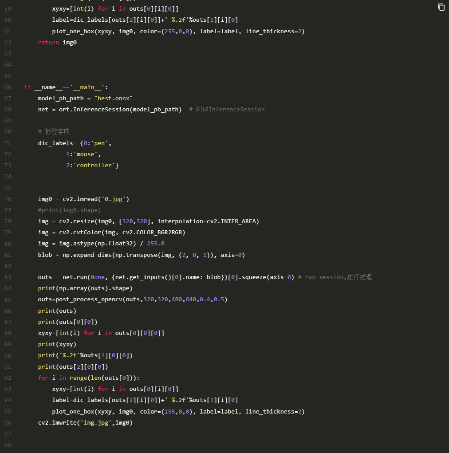Click 'squeeze(axis=0)' on line 83

(268, 277)
